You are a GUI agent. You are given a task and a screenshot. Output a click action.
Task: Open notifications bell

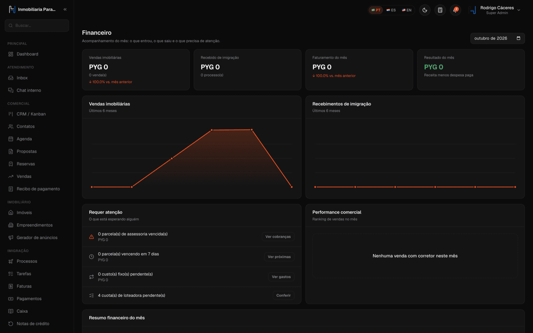(x=455, y=10)
